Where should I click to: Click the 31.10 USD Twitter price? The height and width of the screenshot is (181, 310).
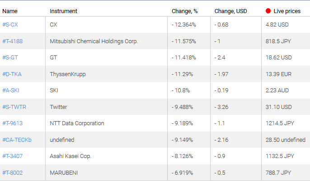[x=279, y=107]
